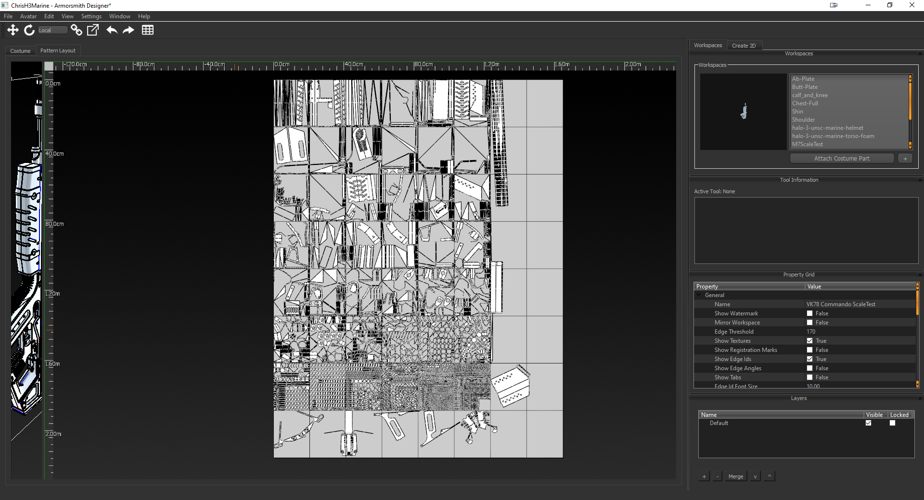Image resolution: width=924 pixels, height=500 pixels.
Task: Switch to the Create 2D tab
Action: (x=744, y=46)
